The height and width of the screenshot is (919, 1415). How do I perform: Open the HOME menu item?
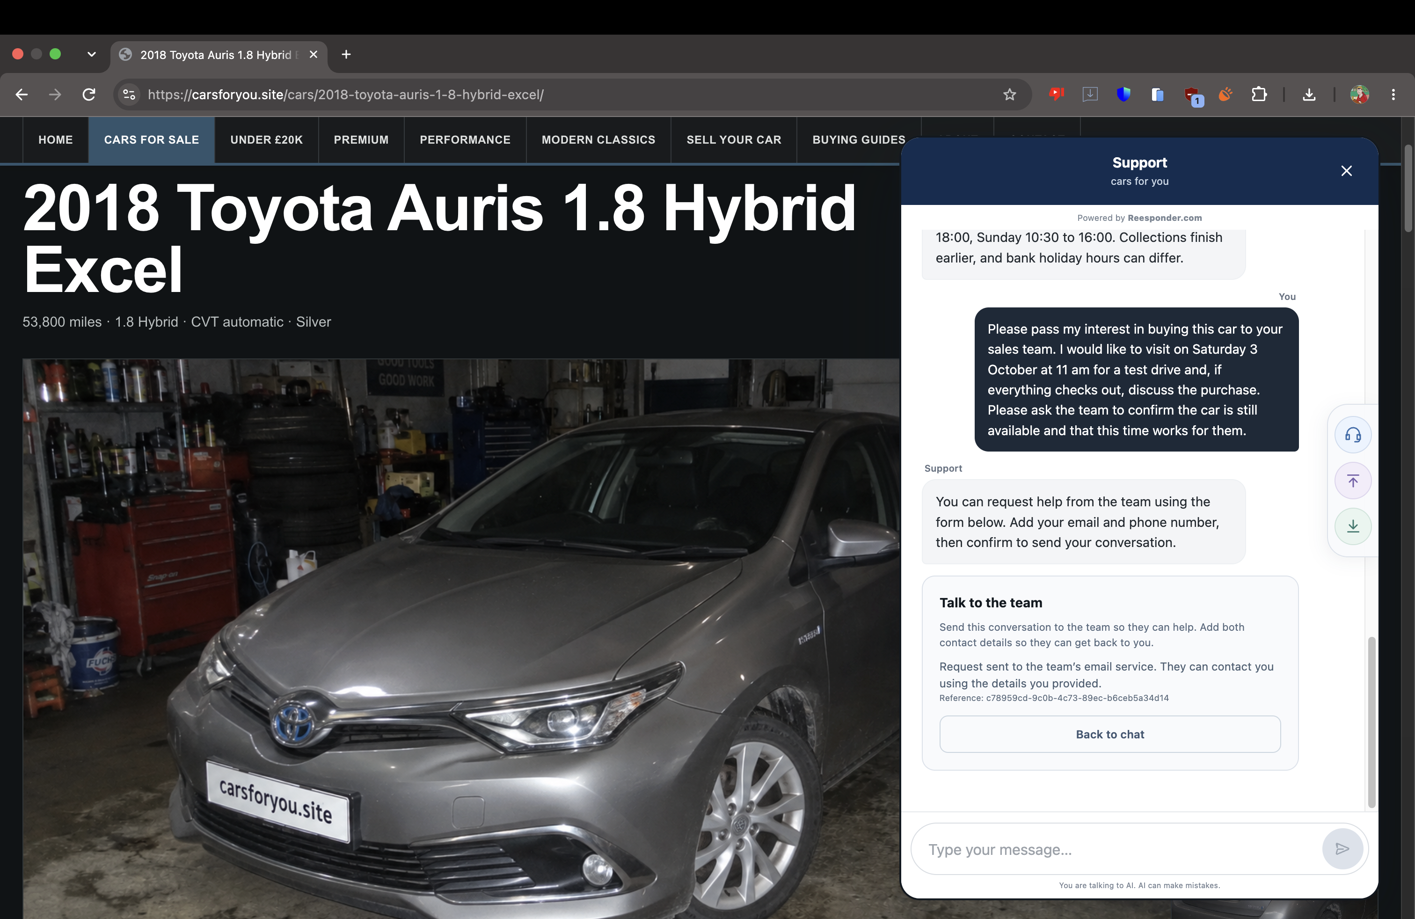[55, 140]
